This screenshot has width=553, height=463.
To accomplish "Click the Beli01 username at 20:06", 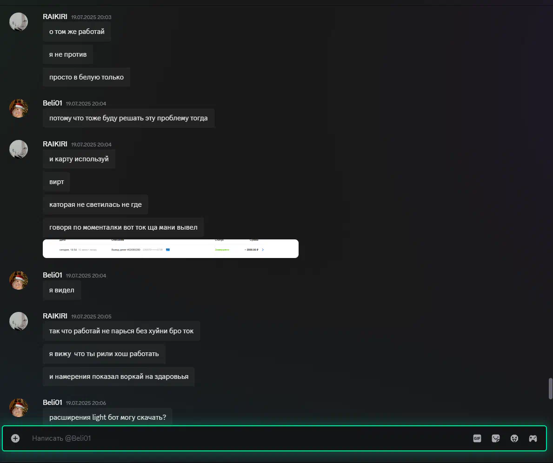I will coord(52,403).
